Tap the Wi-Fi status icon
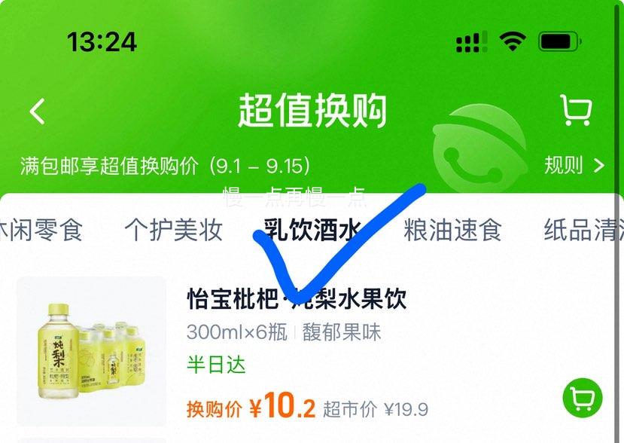The height and width of the screenshot is (443, 624). (x=513, y=41)
